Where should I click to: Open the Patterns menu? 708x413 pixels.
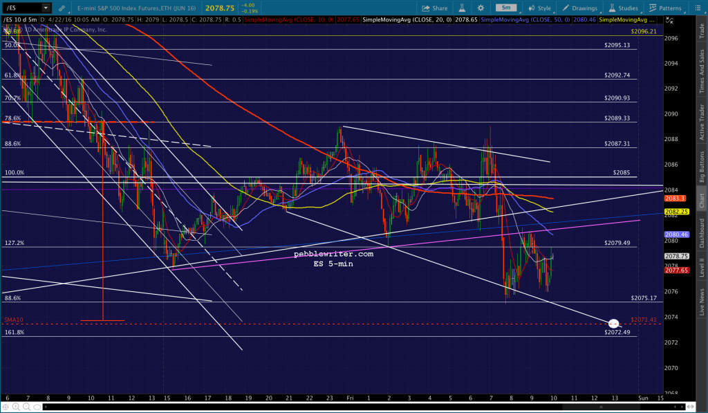[x=665, y=8]
